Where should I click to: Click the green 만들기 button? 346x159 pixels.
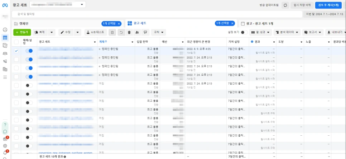(x=22, y=32)
